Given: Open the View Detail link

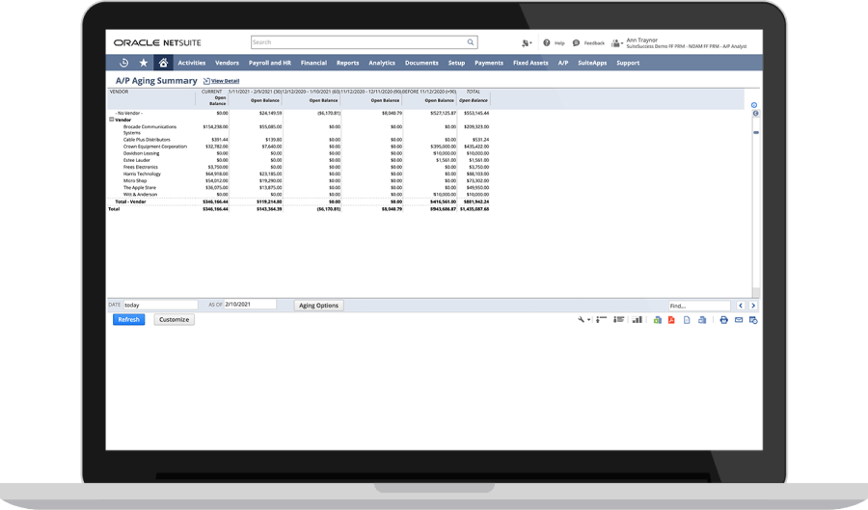Looking at the screenshot, I should (x=226, y=81).
